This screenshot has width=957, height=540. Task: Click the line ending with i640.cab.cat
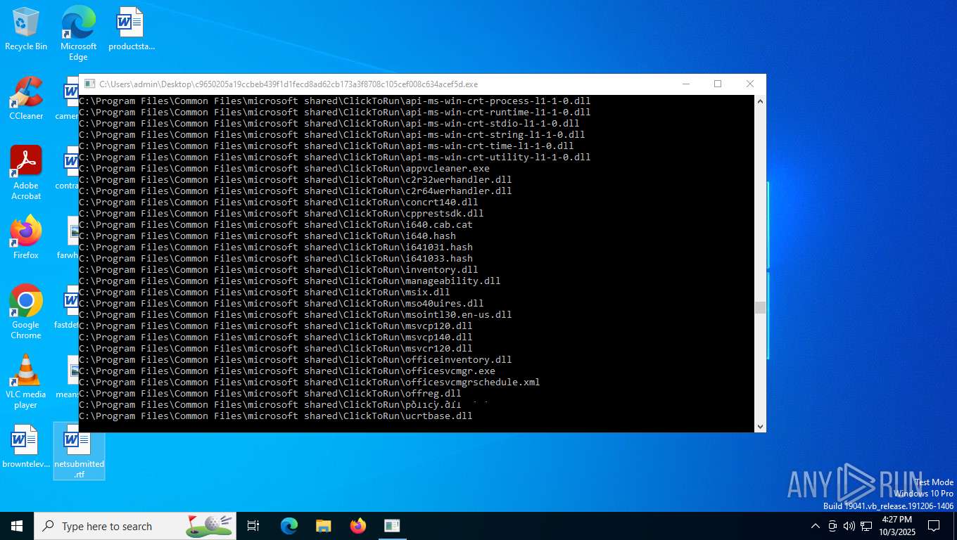(x=276, y=225)
